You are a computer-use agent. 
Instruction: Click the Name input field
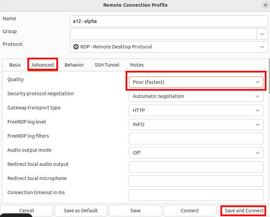pyautogui.click(x=169, y=21)
